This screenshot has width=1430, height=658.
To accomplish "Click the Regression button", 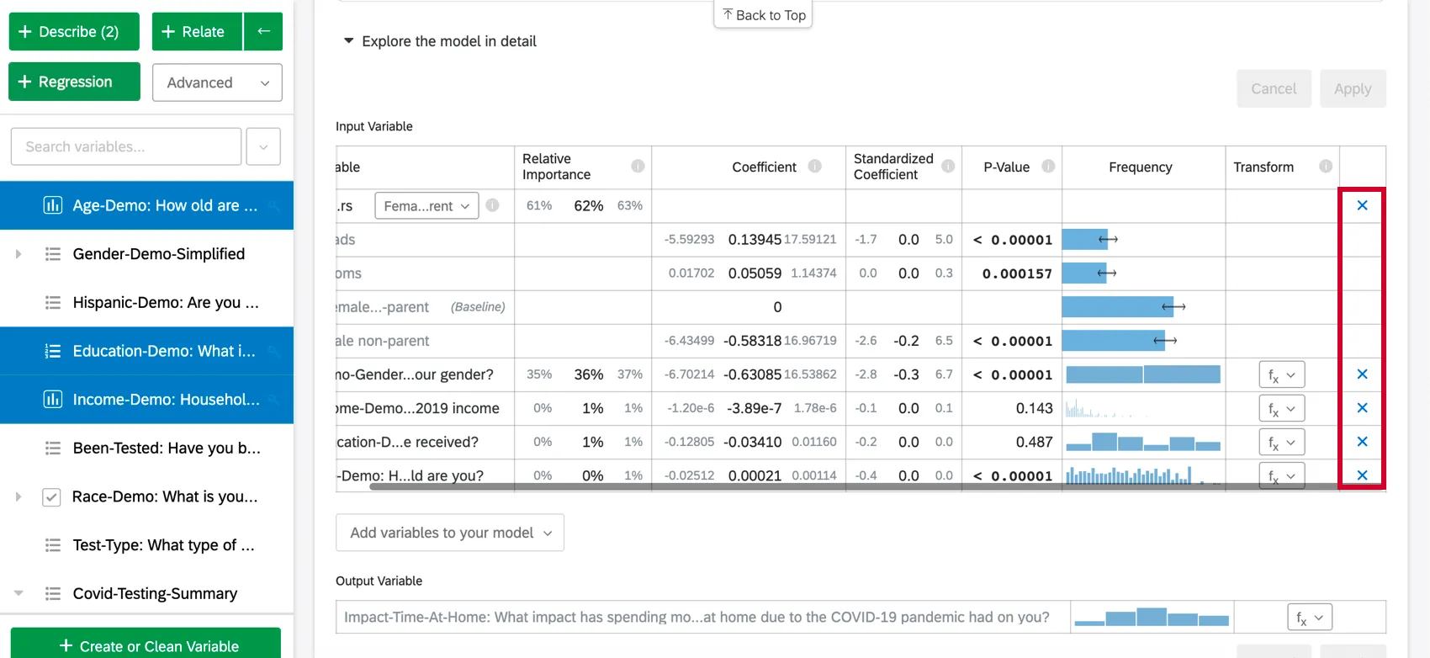I will [74, 82].
